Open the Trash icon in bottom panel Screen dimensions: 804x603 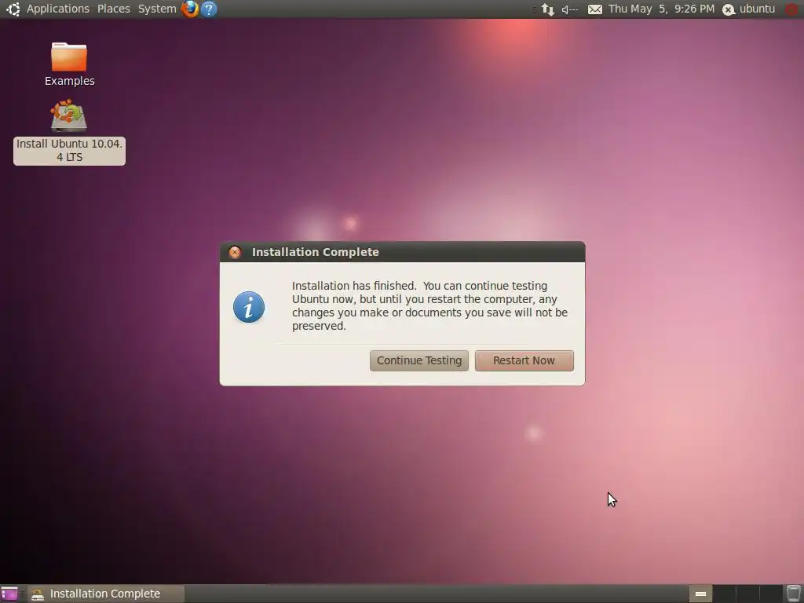click(793, 594)
